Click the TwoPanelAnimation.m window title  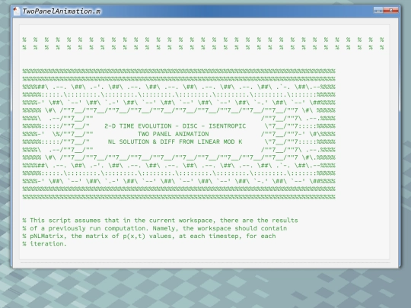coord(62,11)
